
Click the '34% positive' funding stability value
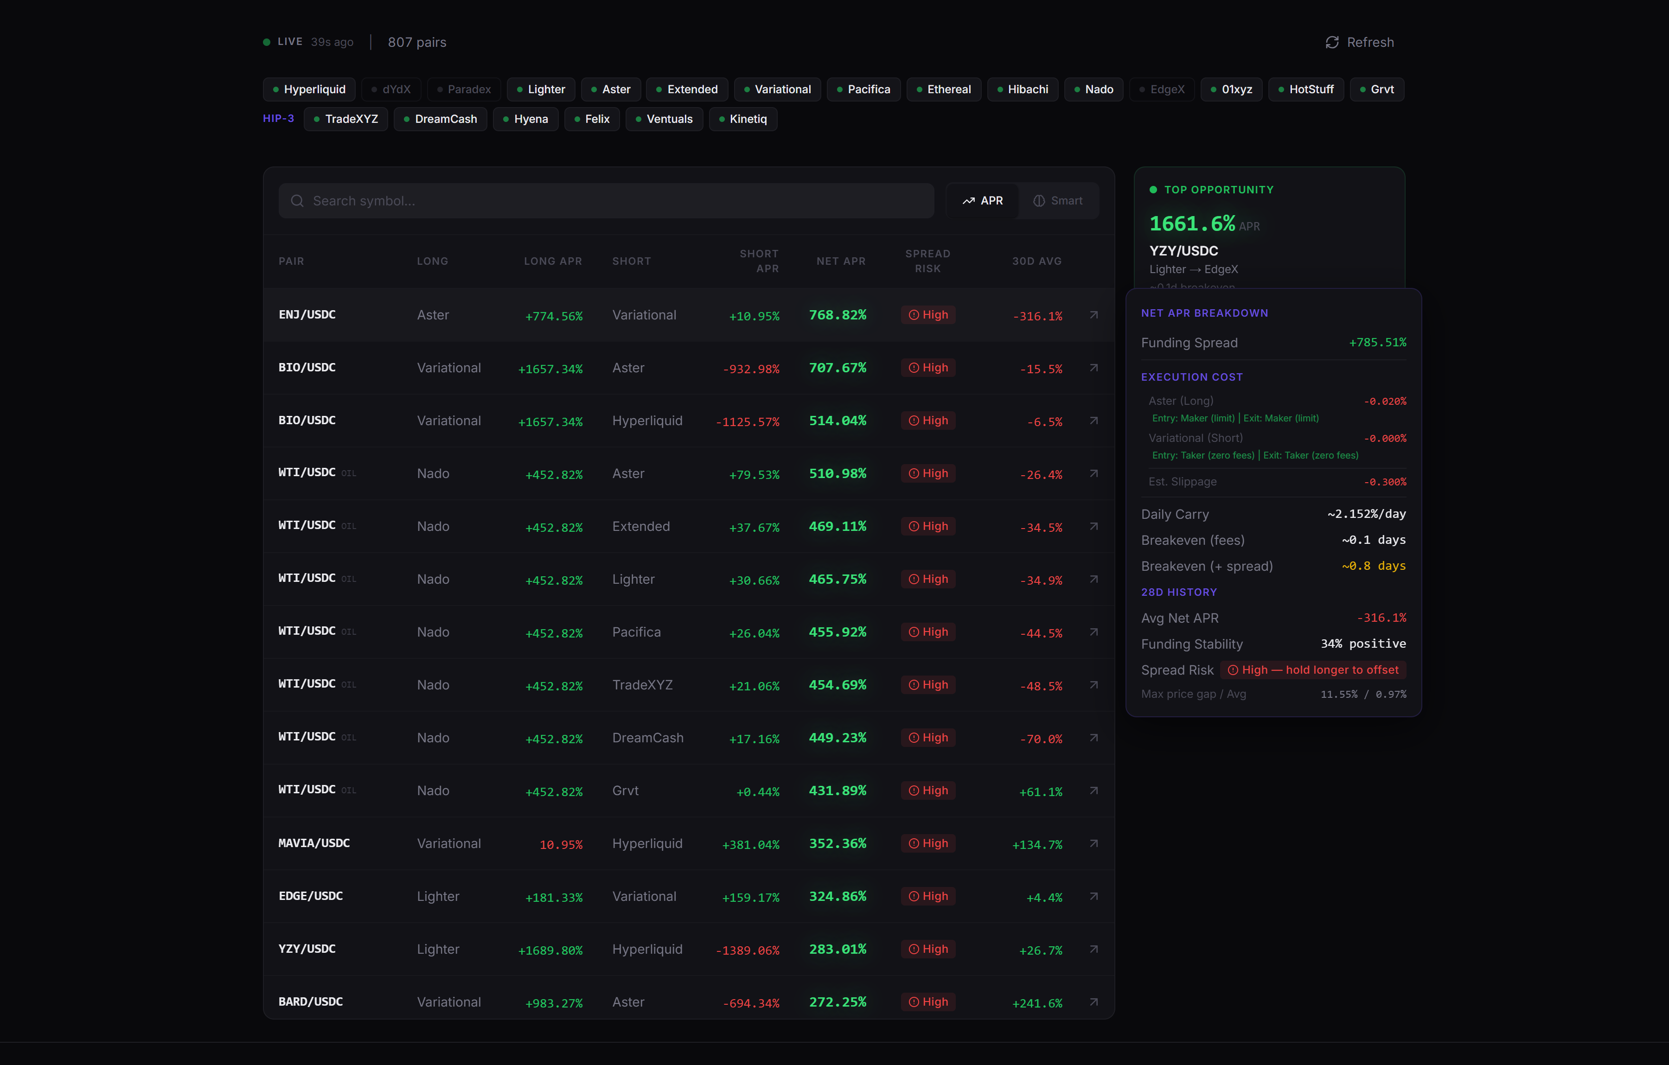pyautogui.click(x=1363, y=644)
